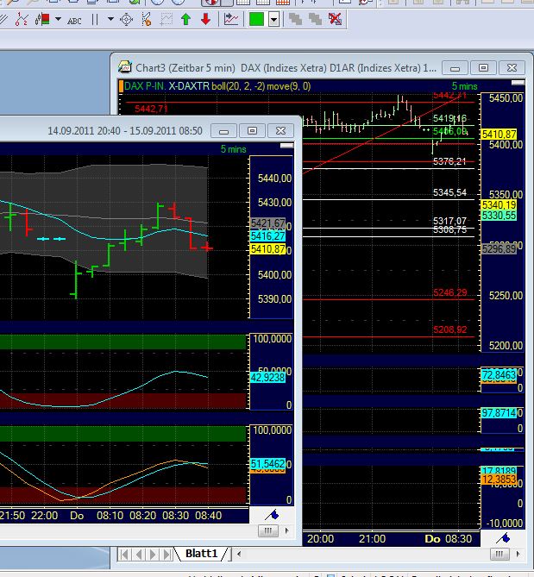Image resolution: width=534 pixels, height=577 pixels.
Task: Click the cyan 97,8714 value in Chart3
Action: 499,413
